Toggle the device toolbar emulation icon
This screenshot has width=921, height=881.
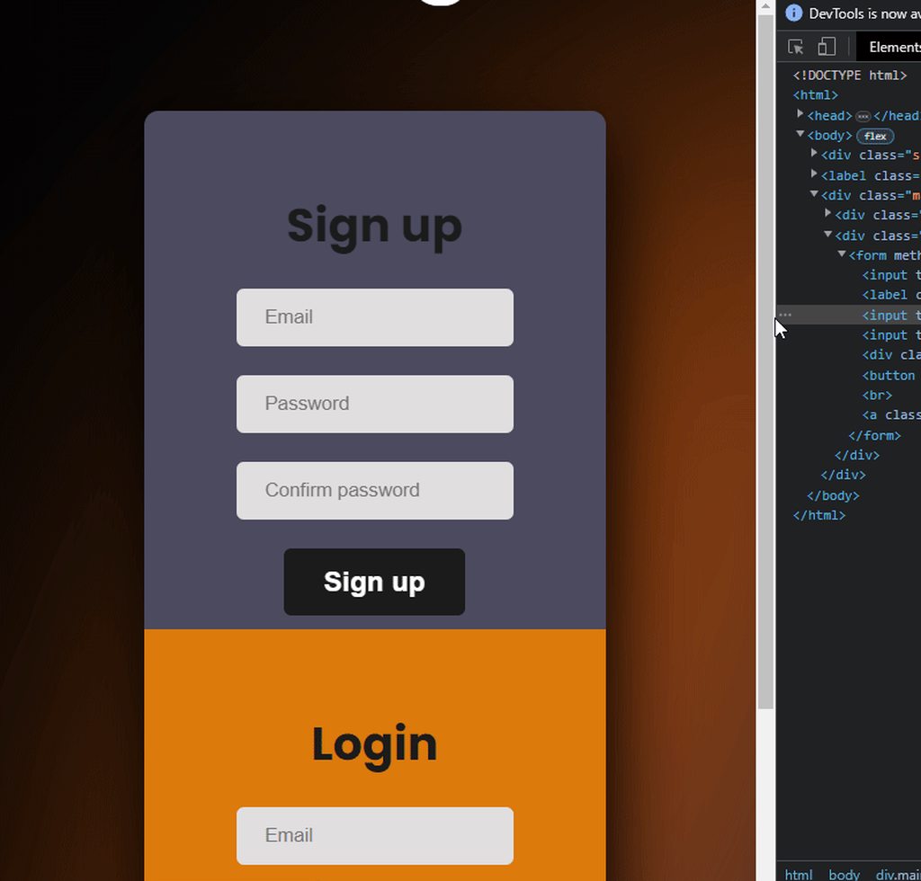(827, 46)
